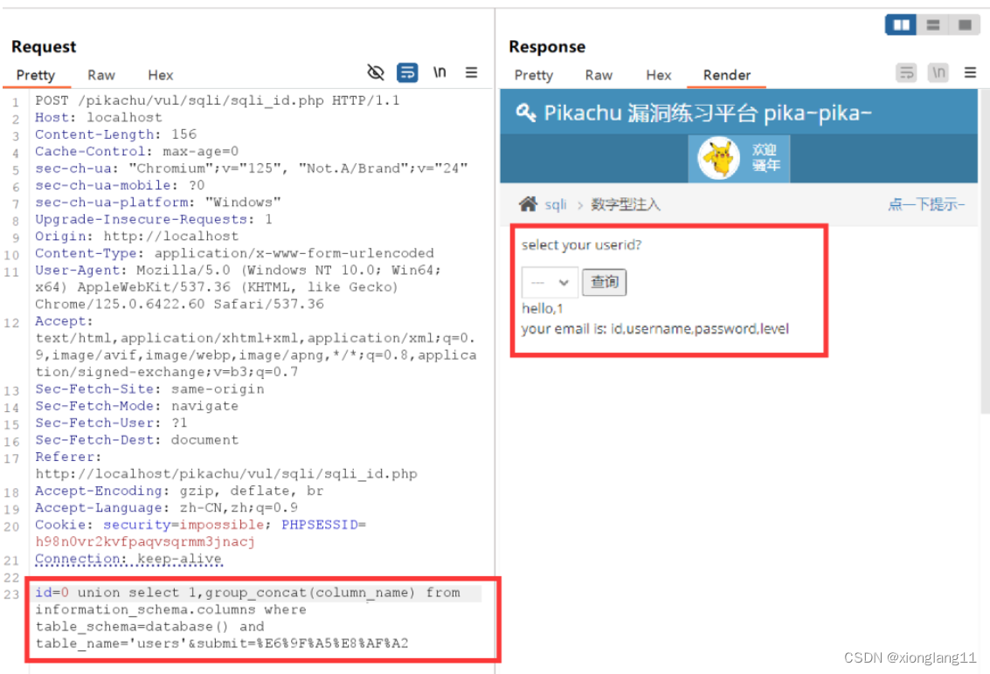Viewport: 990px width, 674px height.
Task: Click the Response panel vertical scrollbar
Action: [x=985, y=251]
